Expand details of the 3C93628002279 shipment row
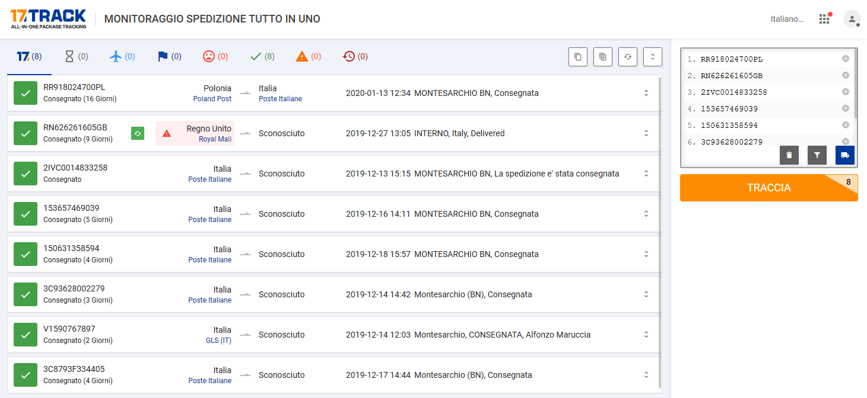 646,294
